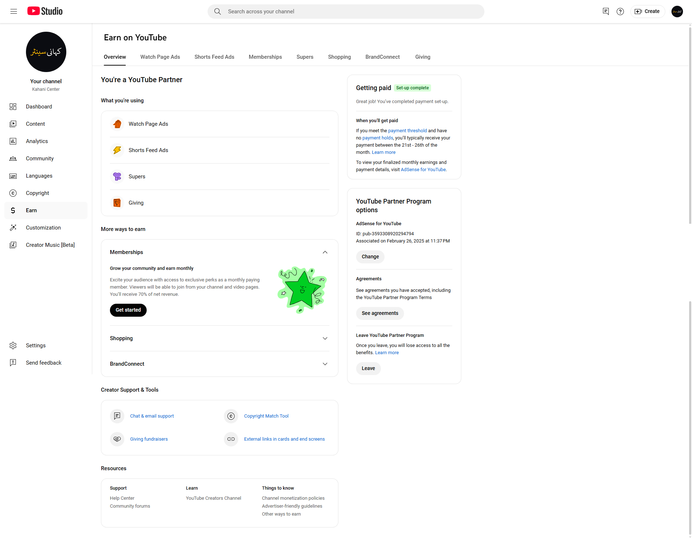The height and width of the screenshot is (539, 692).
Task: Select the Shopping tab
Action: coord(340,57)
